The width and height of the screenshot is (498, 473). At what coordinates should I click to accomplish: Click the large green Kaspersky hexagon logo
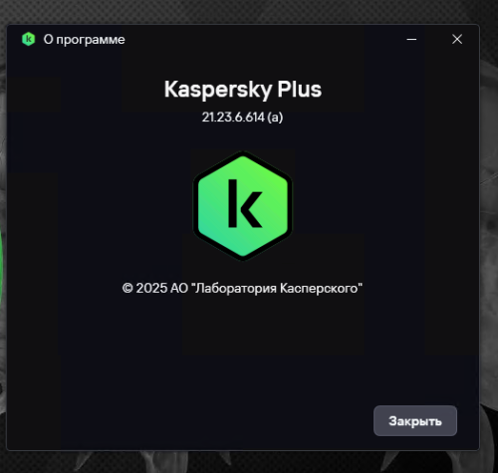(x=243, y=205)
